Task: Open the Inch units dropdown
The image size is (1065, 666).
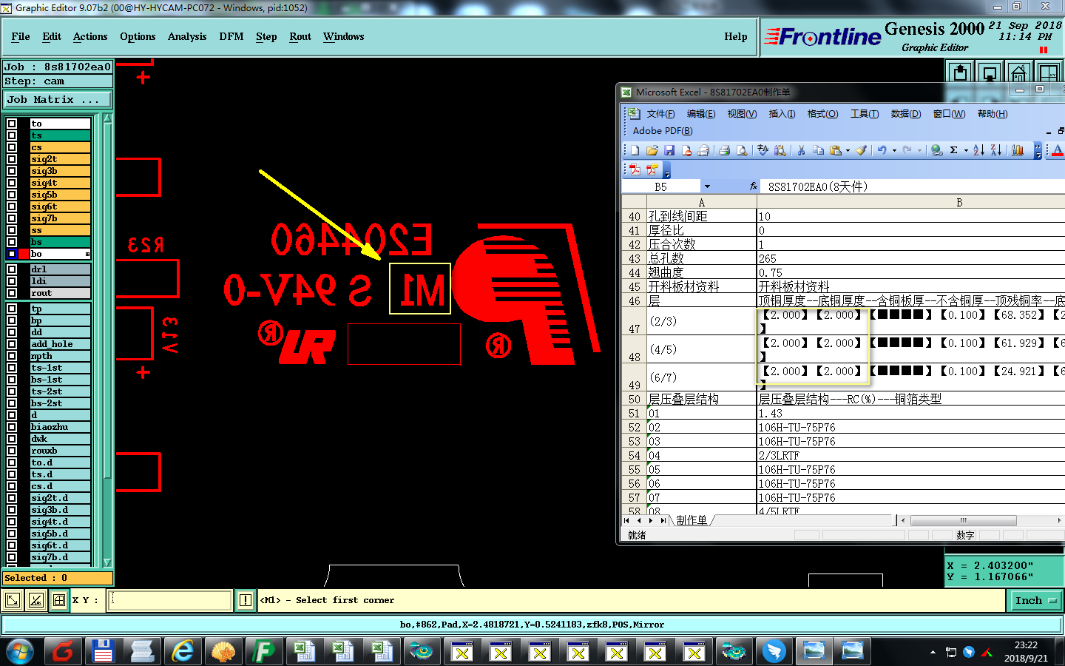Action: point(1036,600)
